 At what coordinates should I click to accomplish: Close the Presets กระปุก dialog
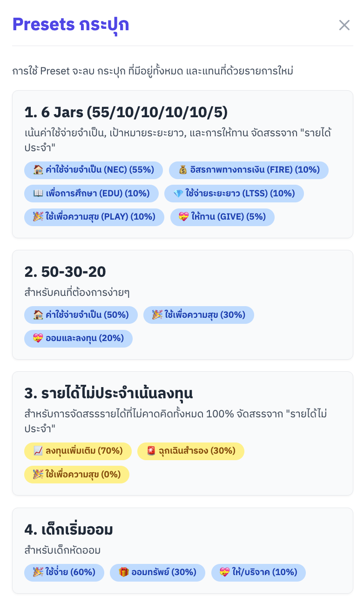(x=344, y=25)
